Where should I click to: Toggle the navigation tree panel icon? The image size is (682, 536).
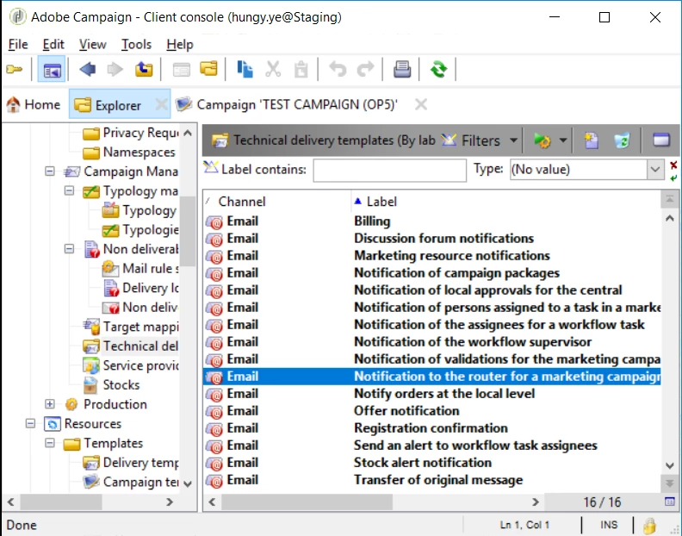click(x=52, y=69)
